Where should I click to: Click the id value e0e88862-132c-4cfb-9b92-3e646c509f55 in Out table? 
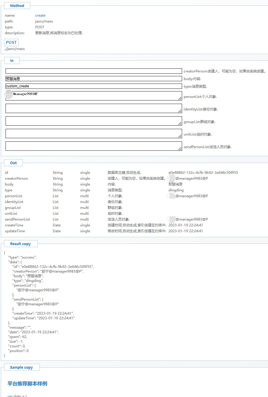(x=203, y=173)
